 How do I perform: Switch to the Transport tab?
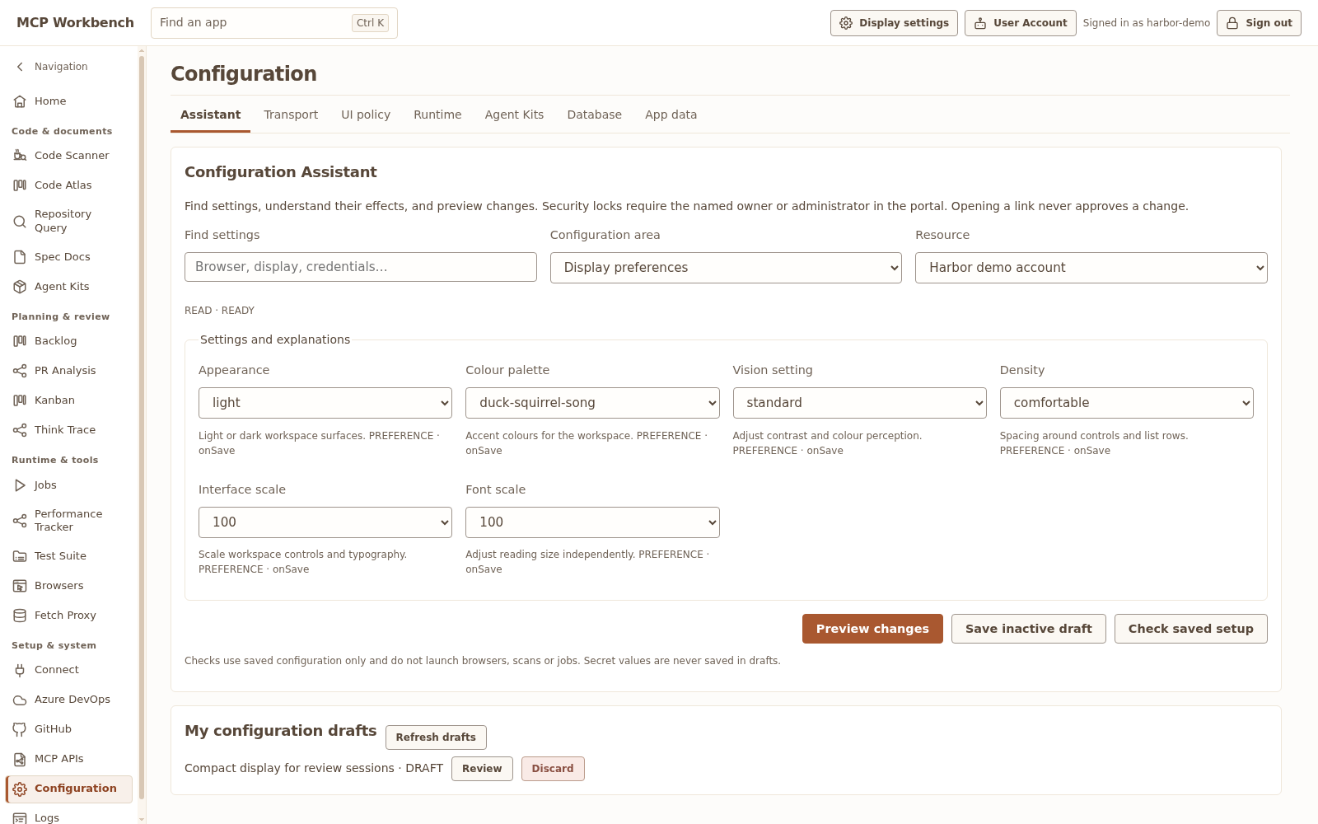[x=291, y=115]
